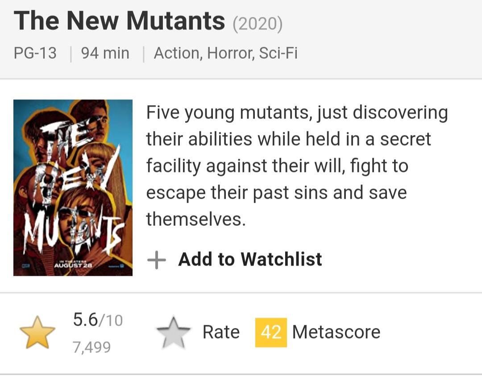Click the PG-13 certificate rating
482x385 pixels.
pos(35,53)
